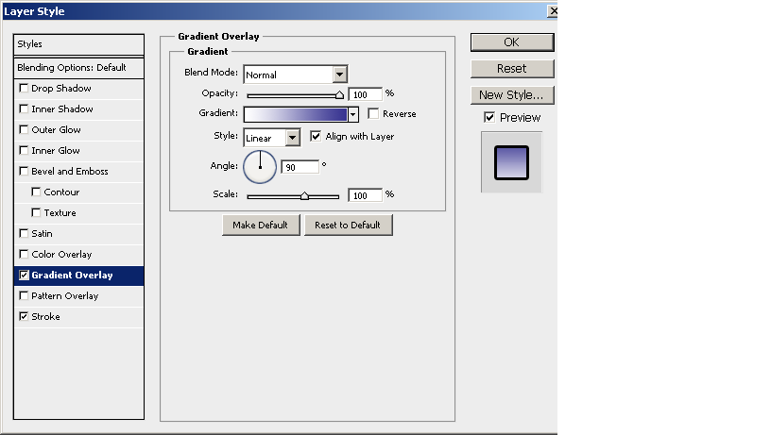Image resolution: width=771 pixels, height=435 pixels.
Task: Click the Reset to Default button
Action: tap(348, 225)
